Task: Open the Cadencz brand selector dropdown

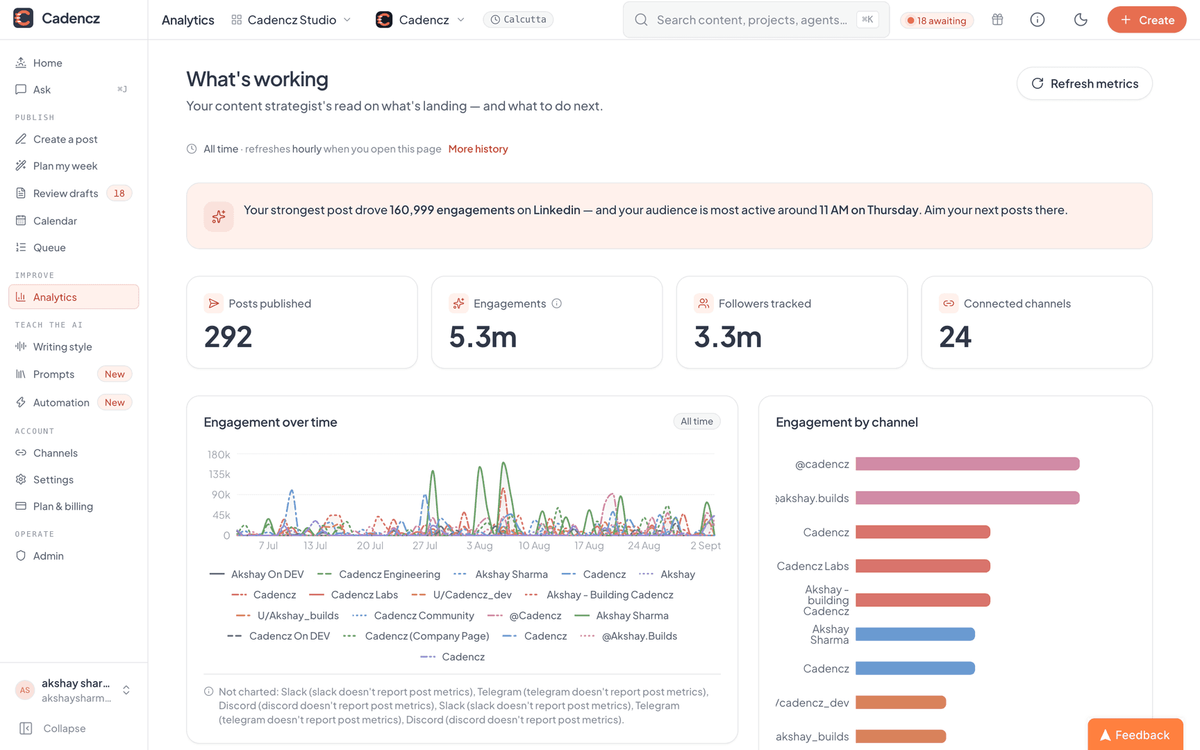Action: click(420, 19)
